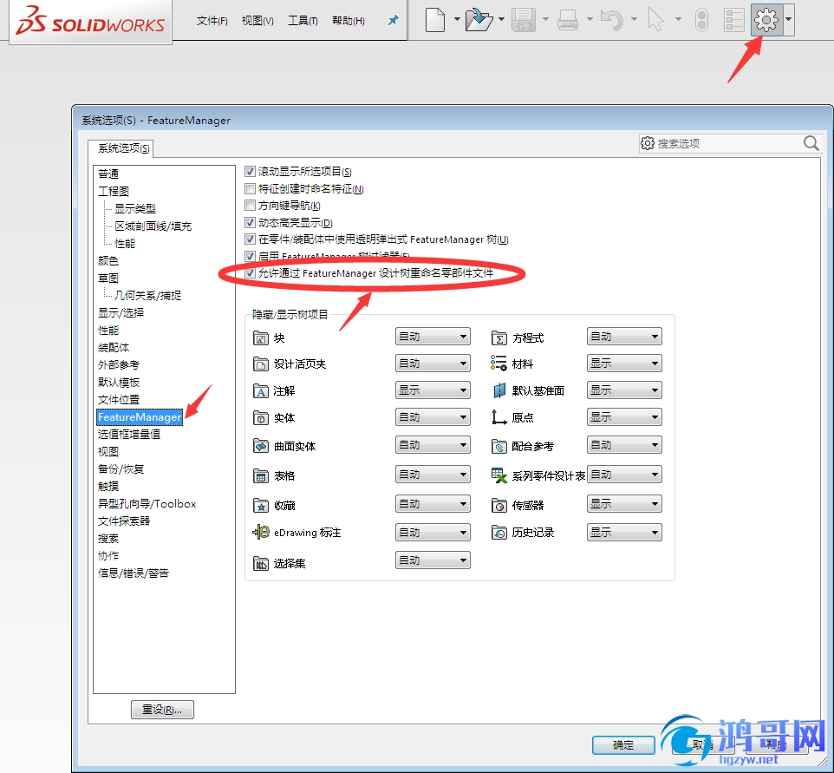The image size is (834, 773).
Task: Select 备份/恢复 in options list
Action: (121, 469)
